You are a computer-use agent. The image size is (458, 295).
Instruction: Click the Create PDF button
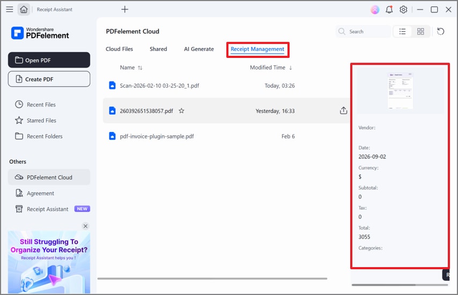click(49, 79)
